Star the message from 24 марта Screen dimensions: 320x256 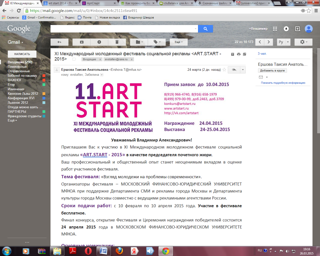(x=224, y=69)
